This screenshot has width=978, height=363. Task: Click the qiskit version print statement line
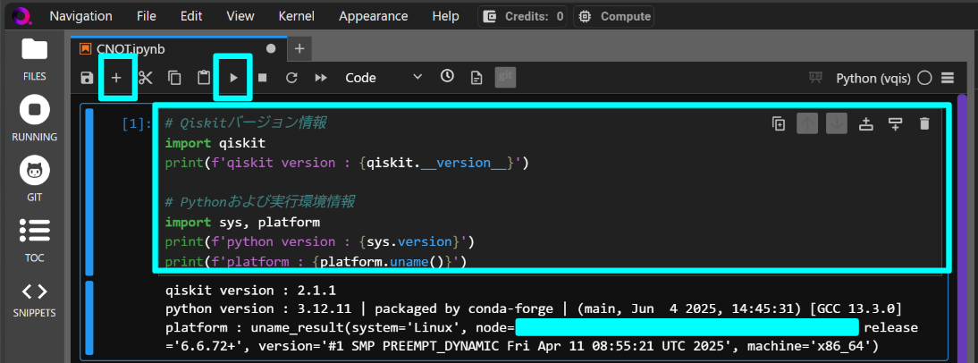coord(347,164)
